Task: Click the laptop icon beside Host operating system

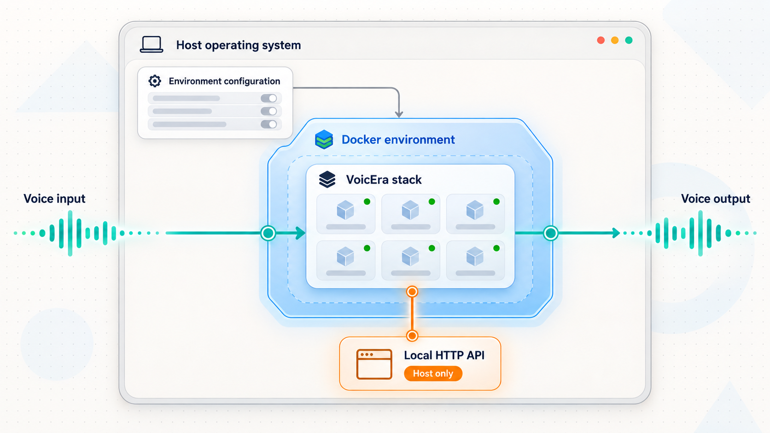Action: click(152, 45)
